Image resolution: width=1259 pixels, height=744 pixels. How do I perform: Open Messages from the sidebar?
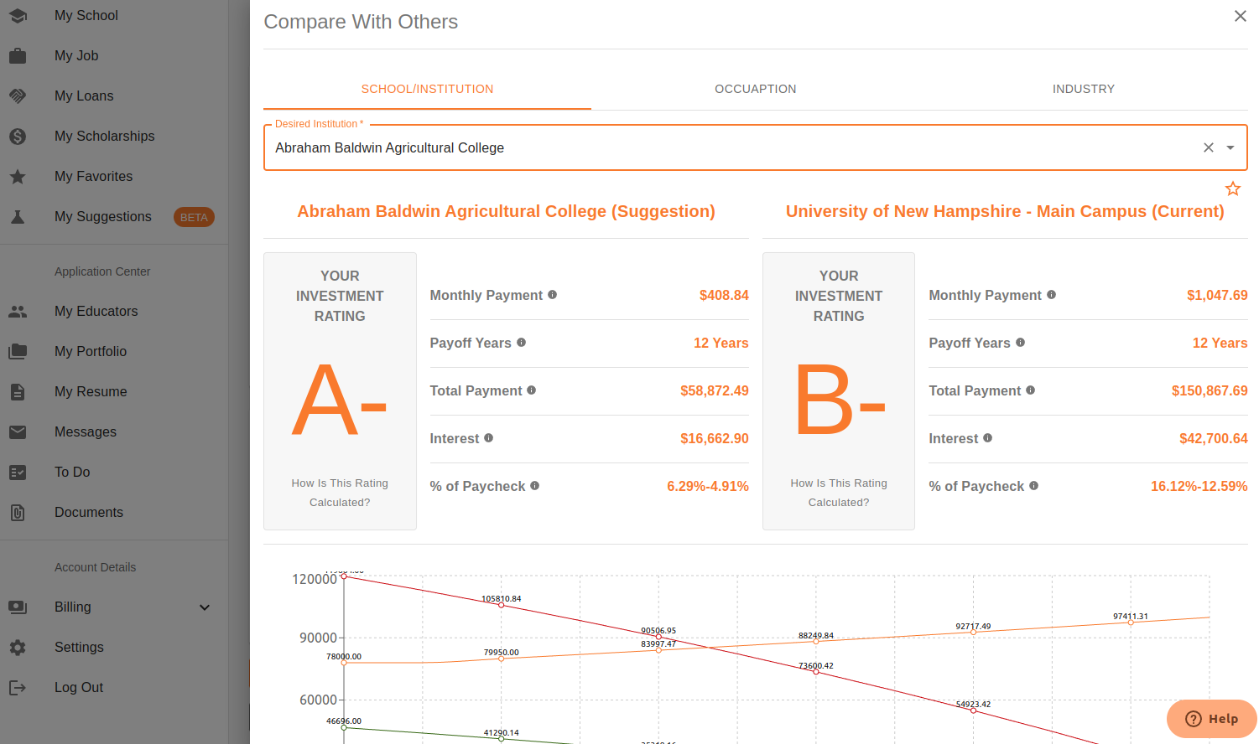tap(86, 432)
